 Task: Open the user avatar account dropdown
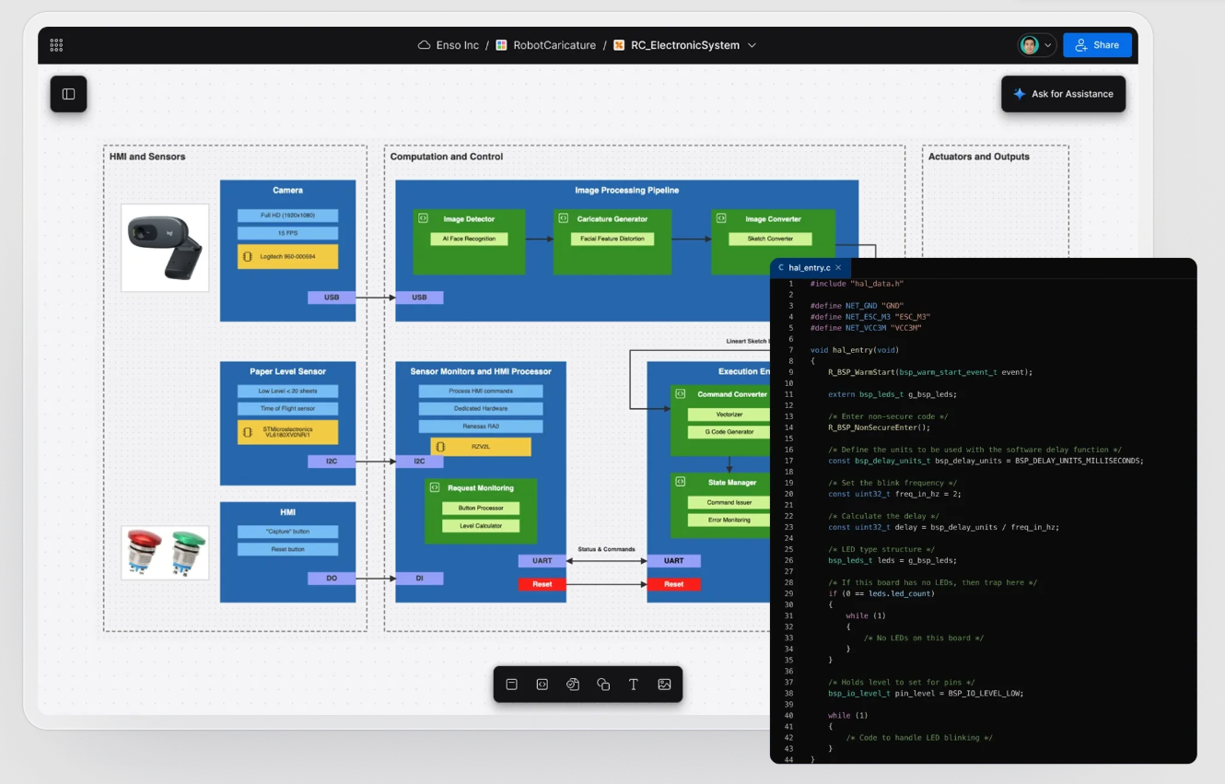click(x=1036, y=45)
